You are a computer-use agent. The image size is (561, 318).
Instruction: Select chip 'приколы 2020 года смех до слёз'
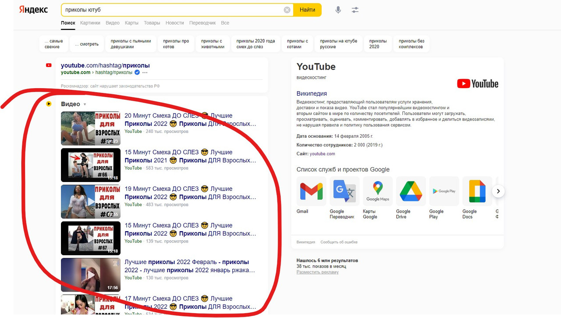(256, 44)
